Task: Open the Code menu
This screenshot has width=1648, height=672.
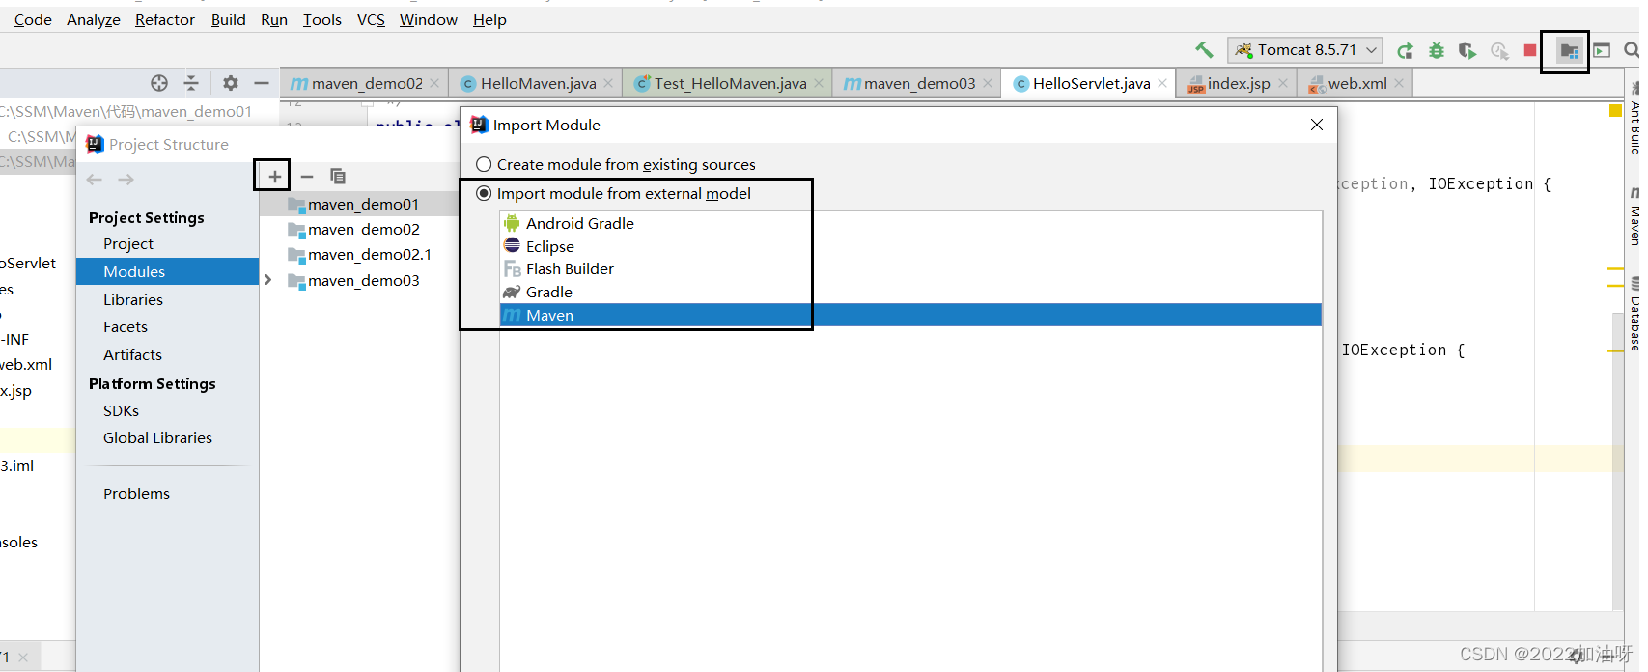Action: [x=33, y=19]
